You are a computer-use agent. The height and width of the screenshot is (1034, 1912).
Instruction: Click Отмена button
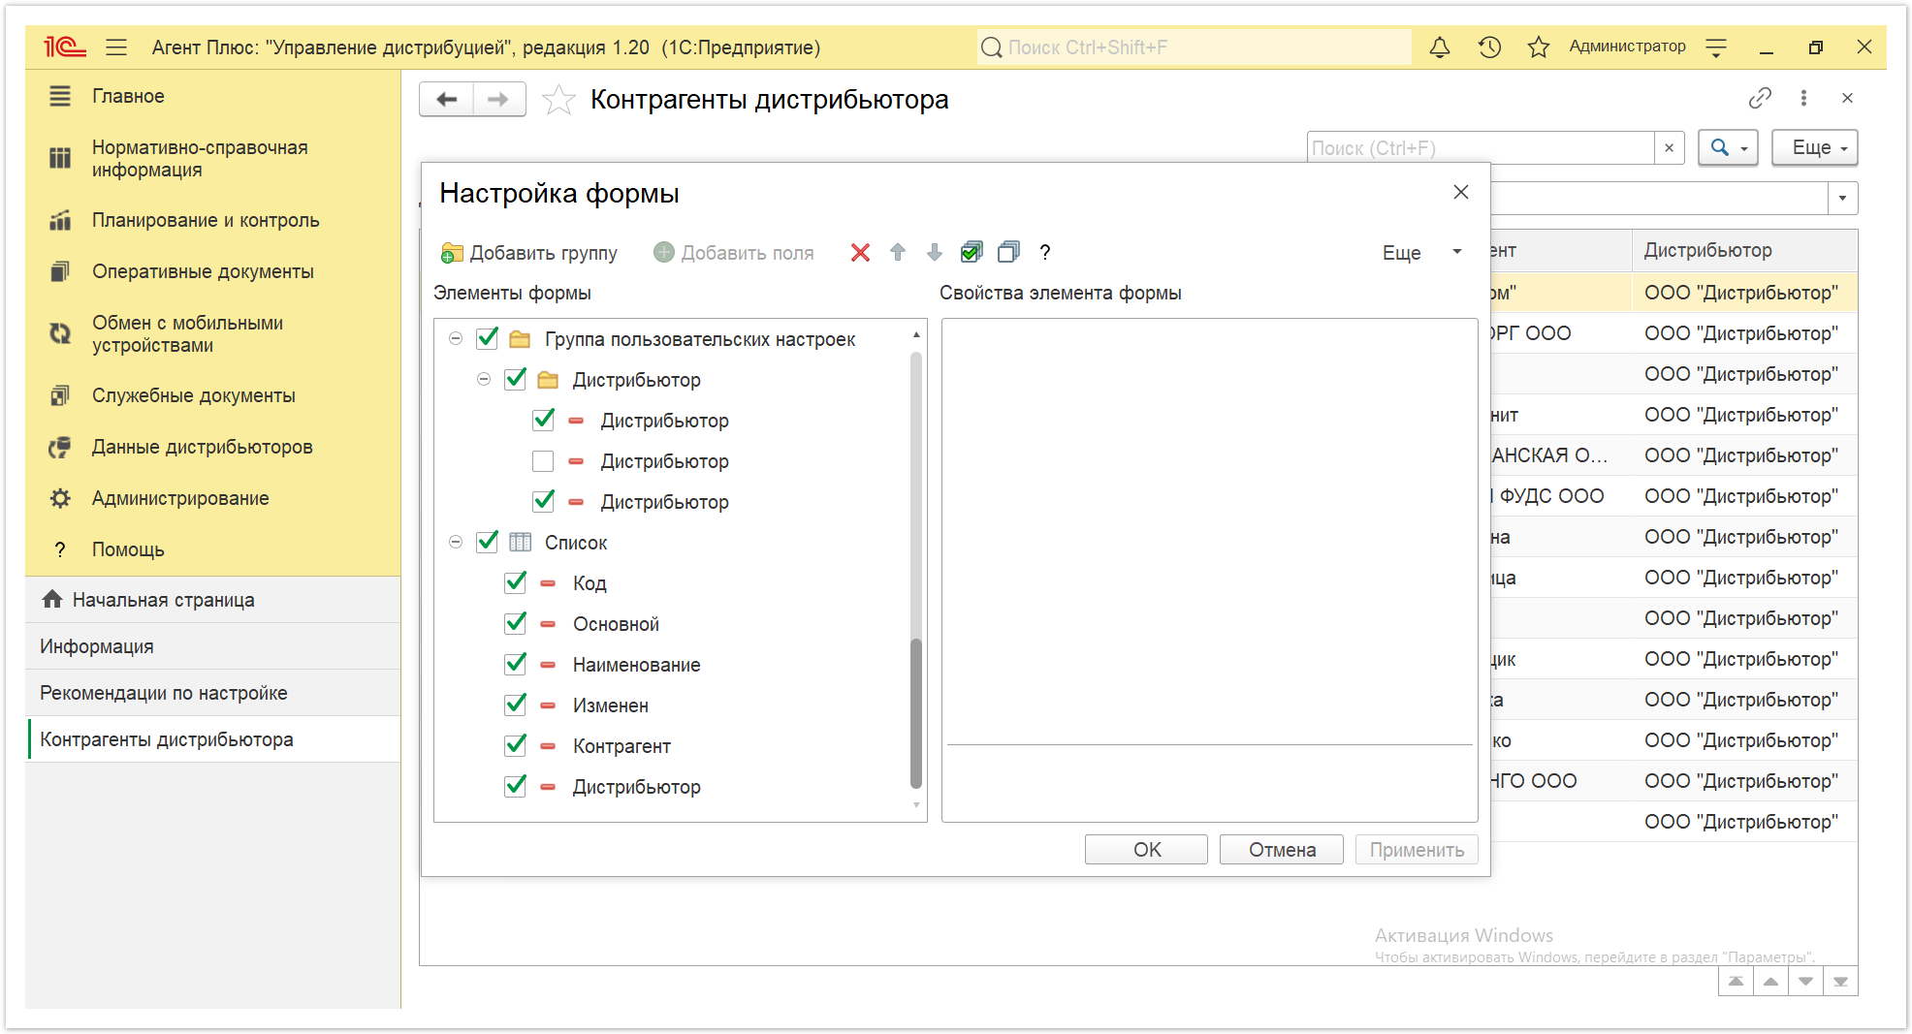1282,850
